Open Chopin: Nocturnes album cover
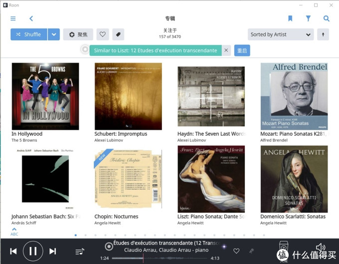 [x=128, y=179]
